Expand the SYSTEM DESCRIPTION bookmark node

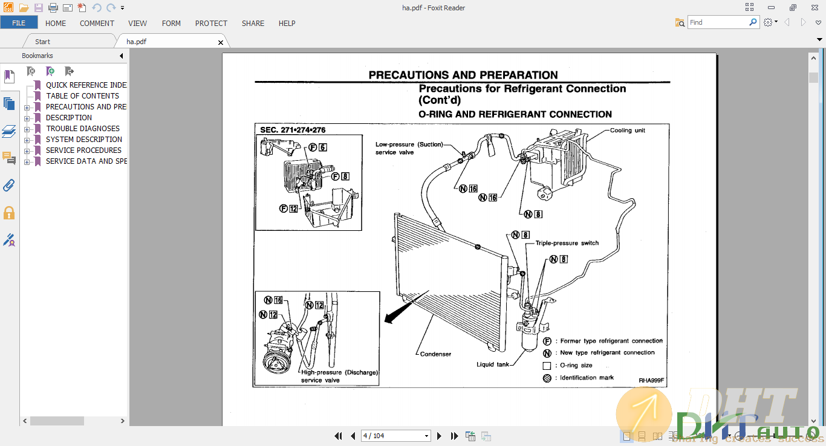pyautogui.click(x=27, y=140)
